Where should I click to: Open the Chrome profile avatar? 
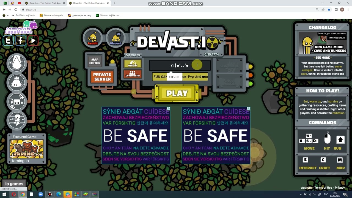click(x=342, y=9)
